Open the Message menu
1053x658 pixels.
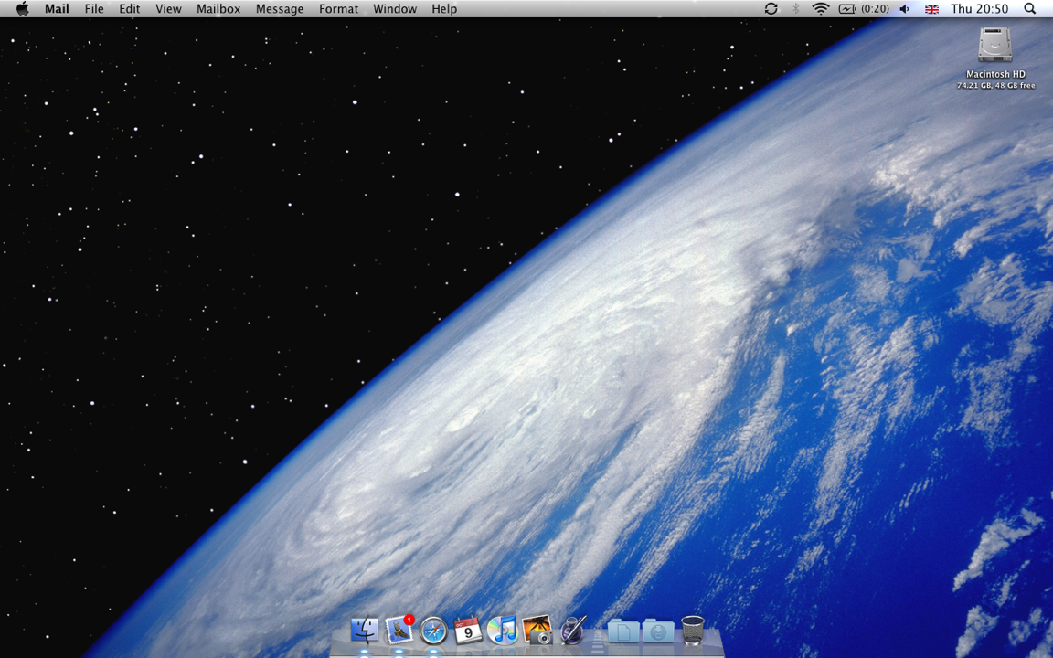point(280,9)
